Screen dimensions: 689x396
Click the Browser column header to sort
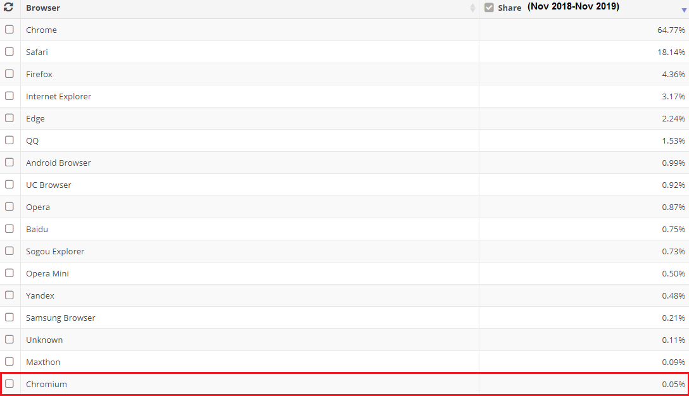click(42, 8)
